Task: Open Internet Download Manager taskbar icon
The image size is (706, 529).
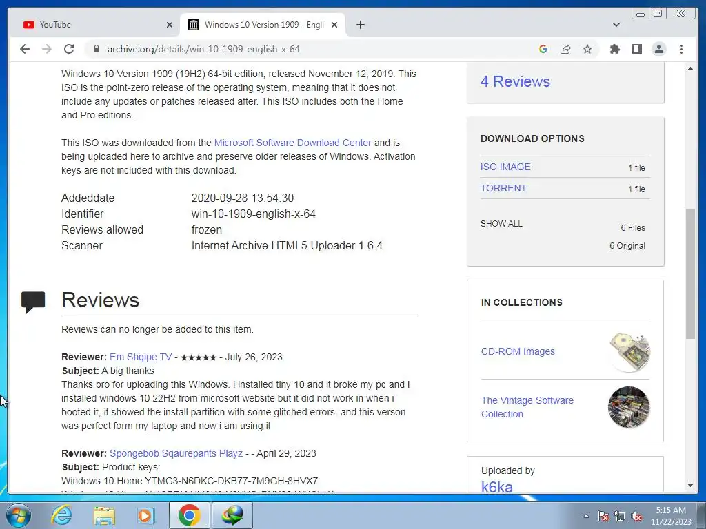Action: (232, 515)
